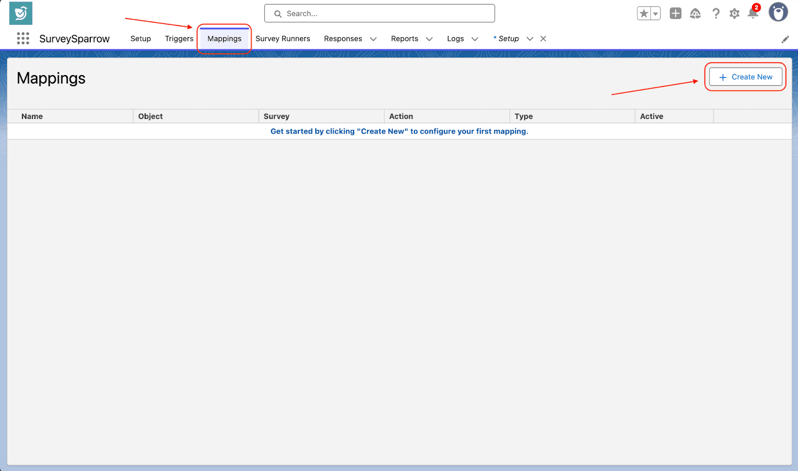
Task: Open the Help question mark icon
Action: coord(716,14)
